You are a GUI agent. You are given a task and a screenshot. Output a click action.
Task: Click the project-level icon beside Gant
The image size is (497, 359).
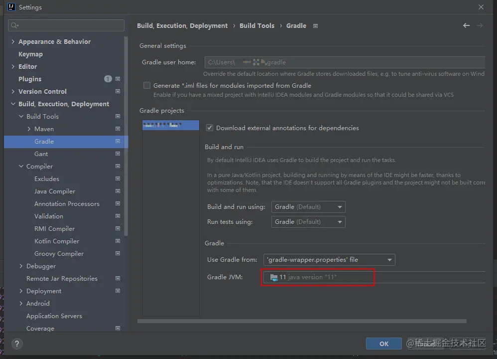click(118, 154)
